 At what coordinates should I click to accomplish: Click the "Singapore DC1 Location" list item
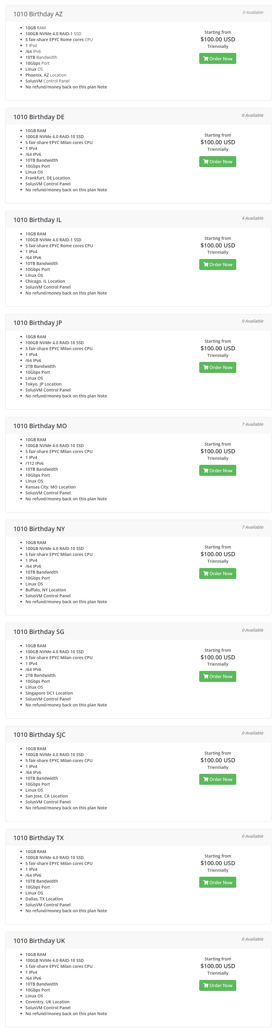pyautogui.click(x=49, y=693)
